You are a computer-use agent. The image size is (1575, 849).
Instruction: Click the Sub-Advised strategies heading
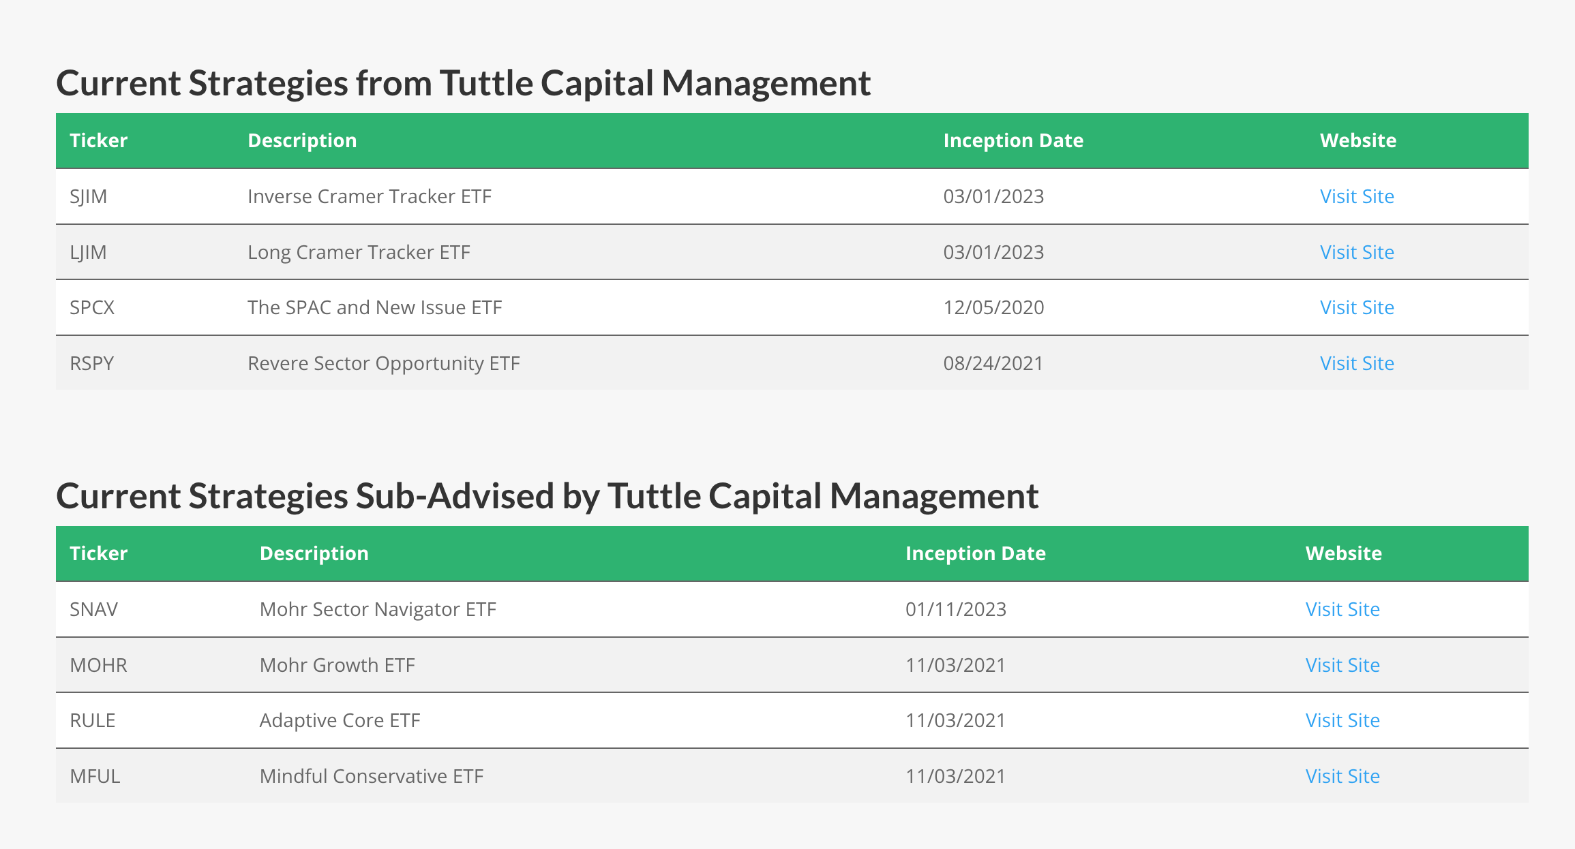547,496
